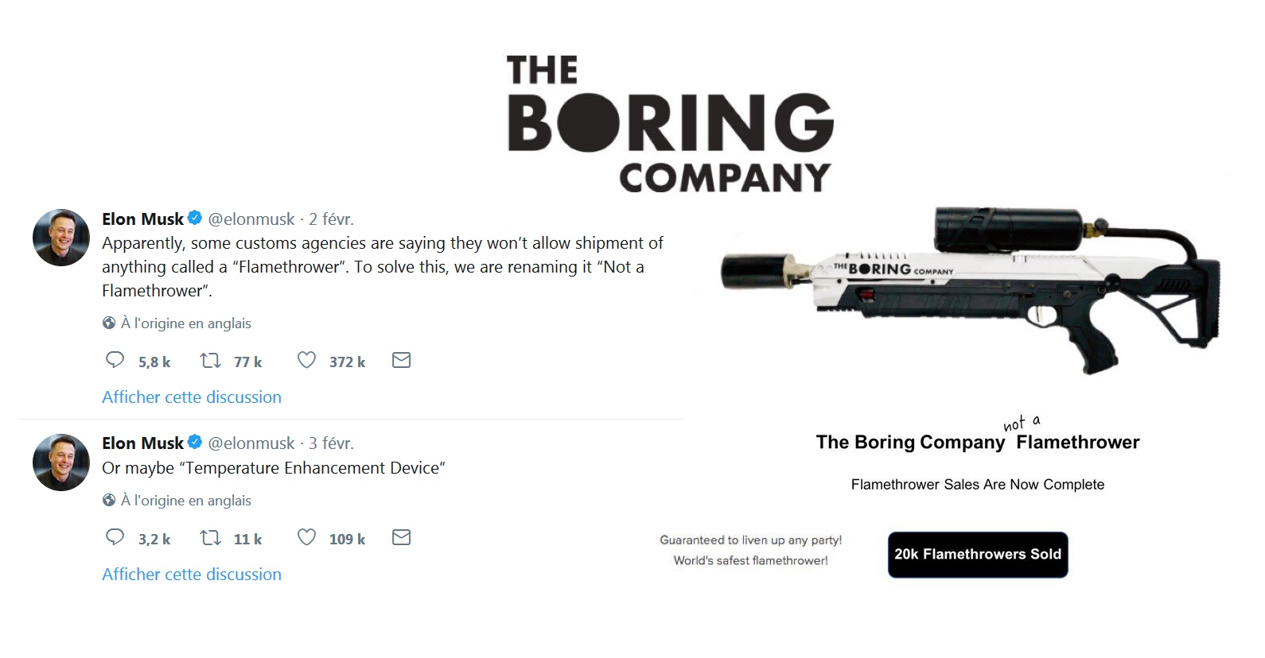Click globe icon next to first "À l'origine en anglais"
Image resolution: width=1265 pixels, height=658 pixels.
coord(109,323)
